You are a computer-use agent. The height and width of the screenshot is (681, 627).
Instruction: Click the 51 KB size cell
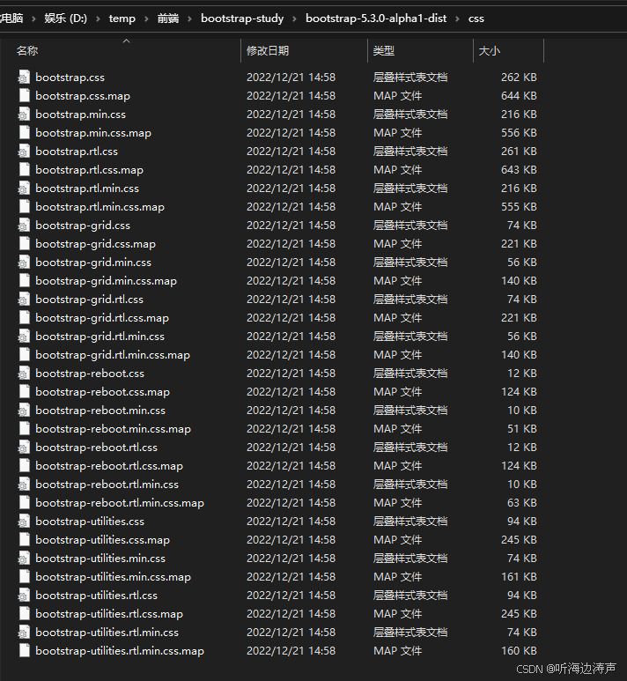tap(522, 429)
